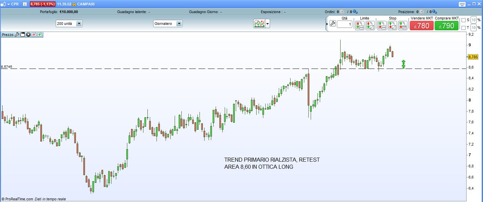Click the green Comprare MKT 8,790 button
Image resolution: width=483 pixels, height=202 pixels.
tap(446, 26)
